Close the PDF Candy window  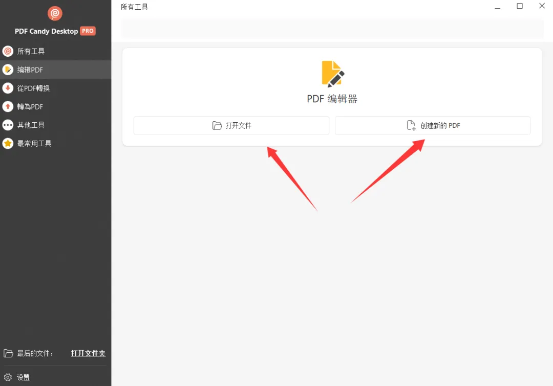(x=542, y=6)
